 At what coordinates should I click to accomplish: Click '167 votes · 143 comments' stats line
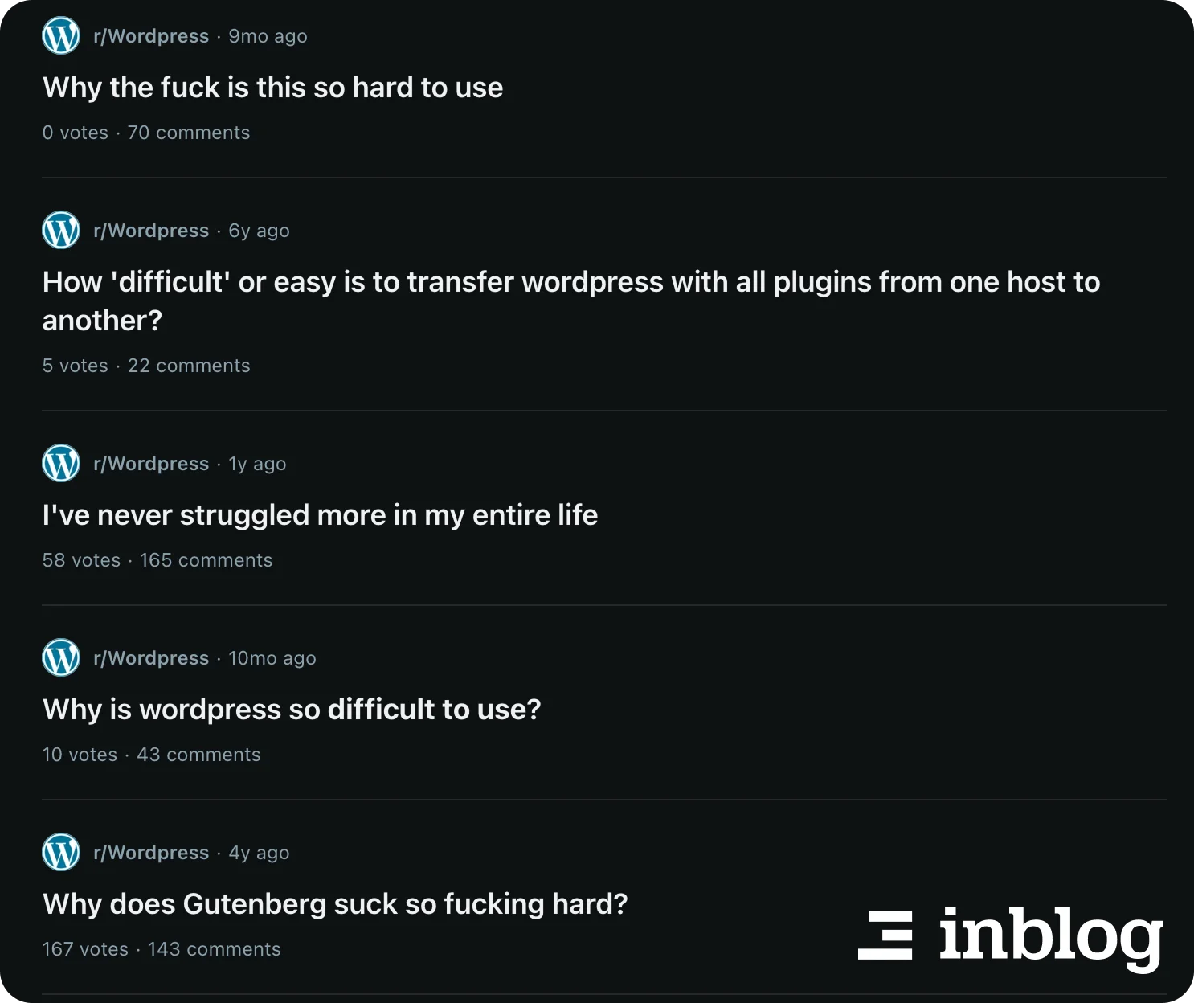(x=162, y=949)
